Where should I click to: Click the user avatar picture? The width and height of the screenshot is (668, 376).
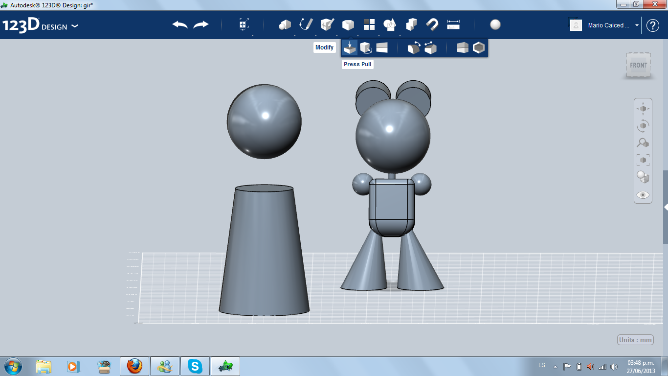click(x=576, y=25)
